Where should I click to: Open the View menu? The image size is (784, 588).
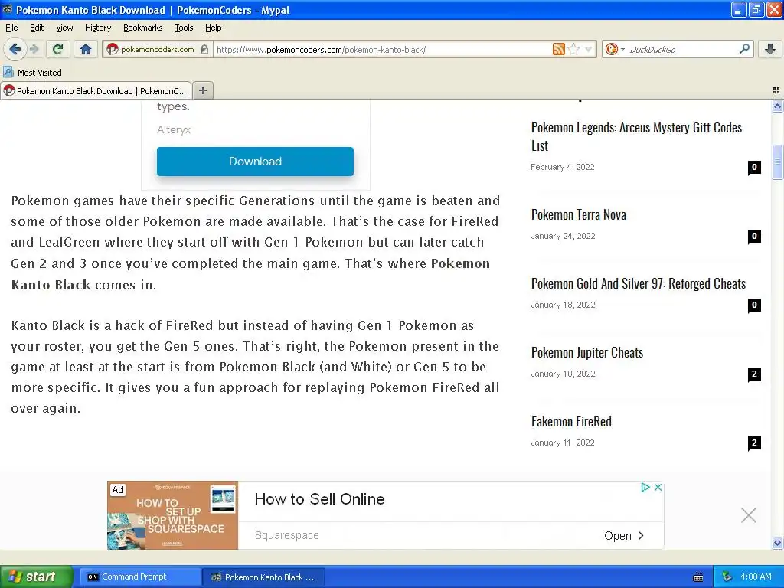point(64,28)
